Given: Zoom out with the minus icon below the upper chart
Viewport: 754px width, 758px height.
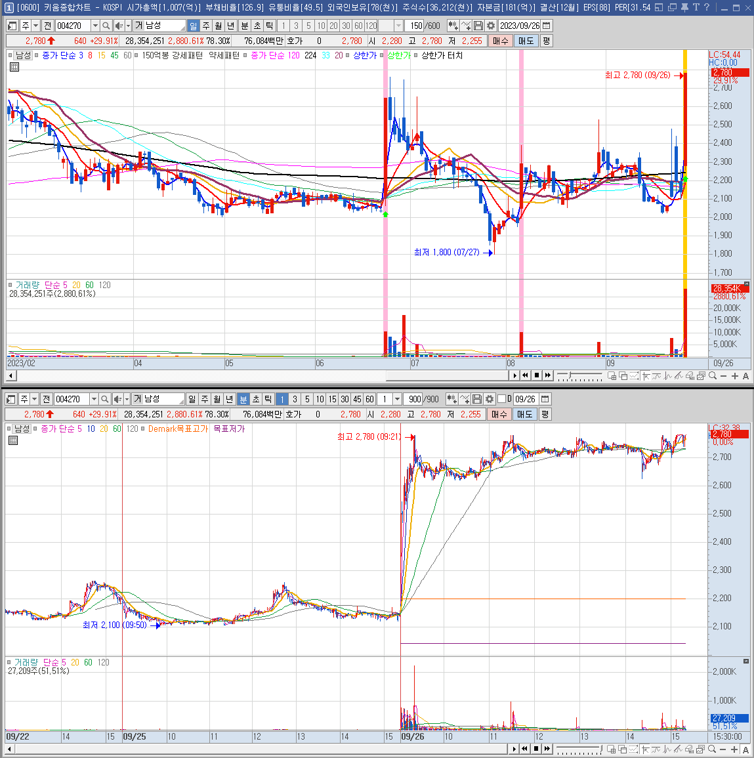Looking at the screenshot, I should point(724,375).
